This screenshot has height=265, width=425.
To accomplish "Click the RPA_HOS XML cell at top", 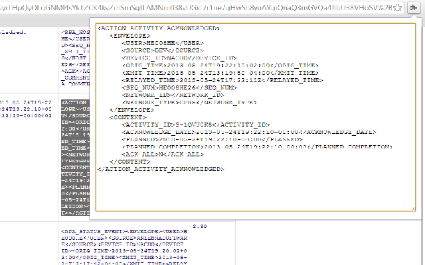I will [75, 58].
